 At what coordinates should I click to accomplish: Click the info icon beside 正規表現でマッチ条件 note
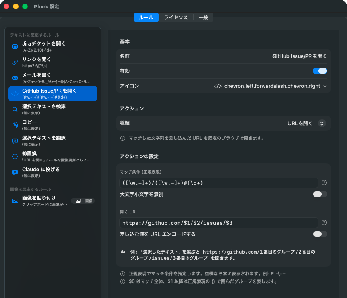pyautogui.click(x=123, y=274)
